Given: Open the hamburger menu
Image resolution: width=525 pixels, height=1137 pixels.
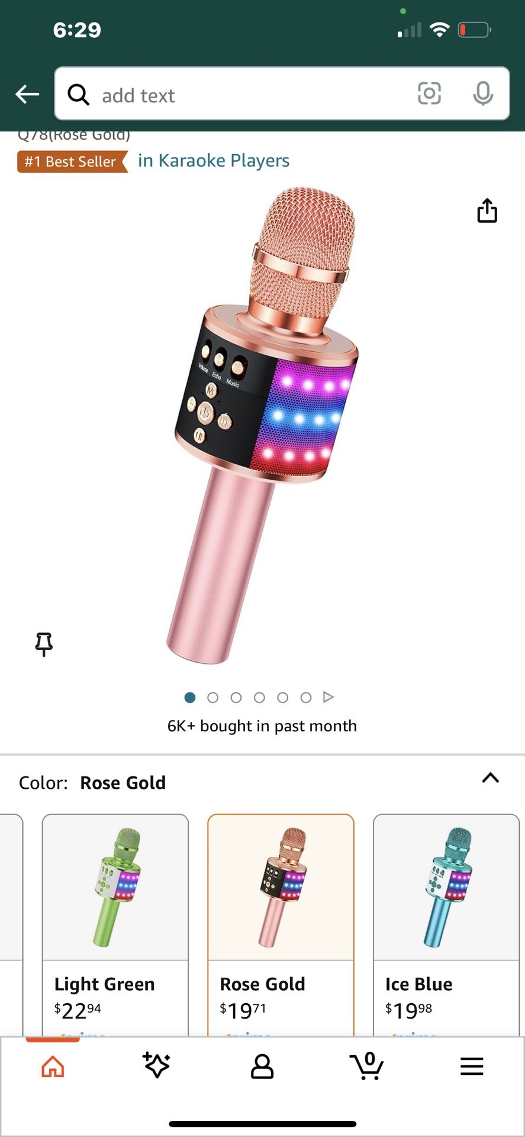Looking at the screenshot, I should [472, 1067].
